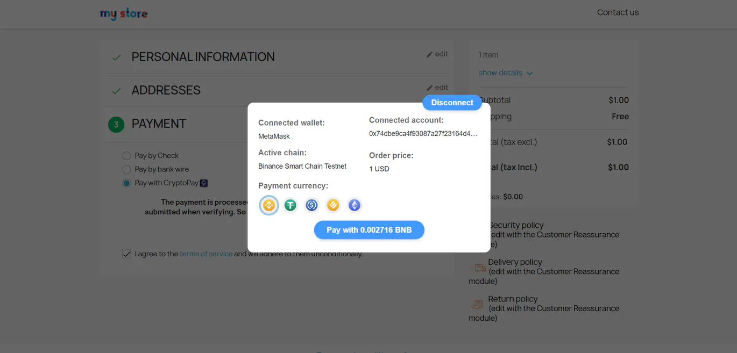Choose Pay with CryptoPay option
The image size is (737, 353).
pos(126,183)
